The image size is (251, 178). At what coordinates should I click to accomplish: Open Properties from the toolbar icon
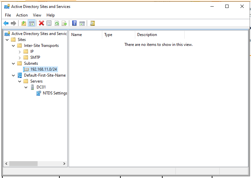click(49, 23)
